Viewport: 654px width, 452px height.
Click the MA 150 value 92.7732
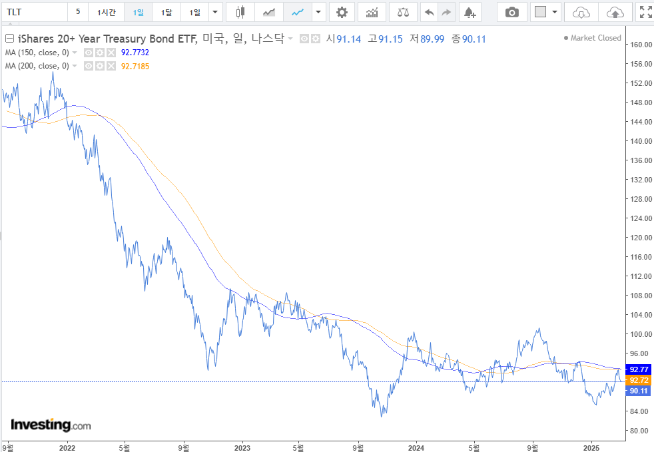coord(135,53)
